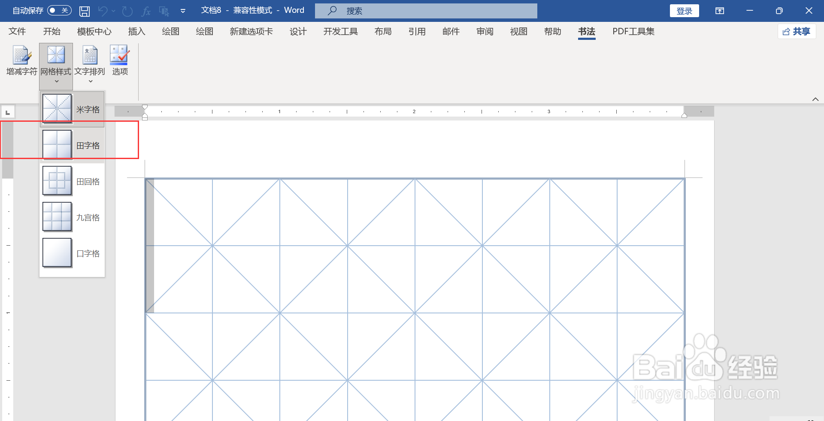This screenshot has width=824, height=421.
Task: Open Ribbon Display Options icon
Action: click(x=720, y=11)
